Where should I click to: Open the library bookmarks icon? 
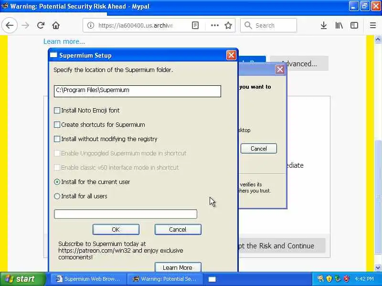coord(339,25)
